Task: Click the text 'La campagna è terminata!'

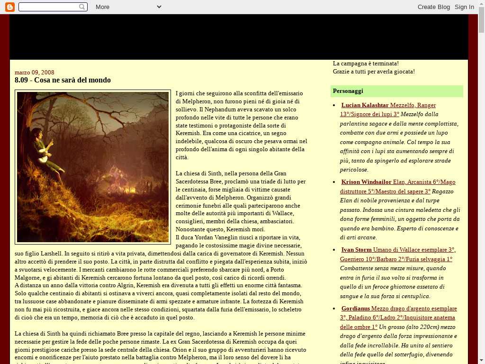Action: point(366,64)
